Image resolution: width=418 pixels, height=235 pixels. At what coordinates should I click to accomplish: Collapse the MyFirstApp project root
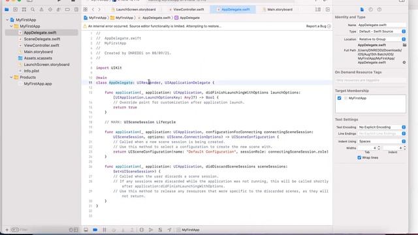coord(7,20)
